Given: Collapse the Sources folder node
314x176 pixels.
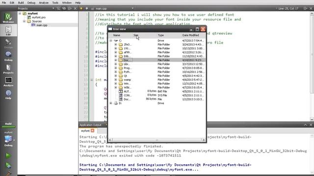Looking at the screenshot, I should (24, 21).
